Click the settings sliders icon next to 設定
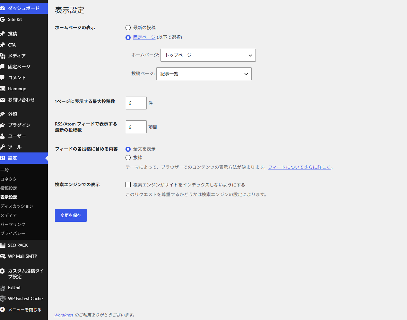 [x=2, y=158]
